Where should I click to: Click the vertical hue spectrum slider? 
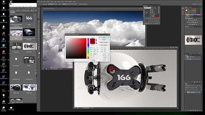click(x=88, y=49)
